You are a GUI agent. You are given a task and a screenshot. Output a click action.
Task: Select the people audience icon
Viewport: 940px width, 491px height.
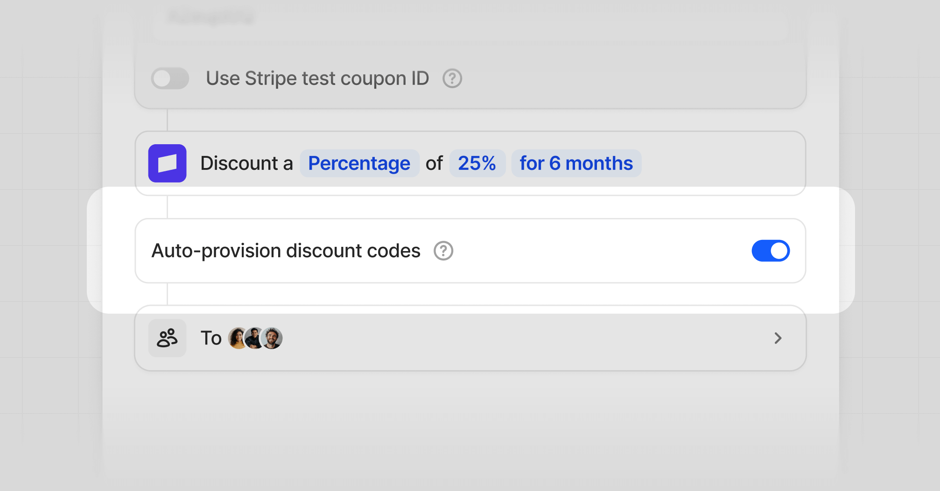point(167,339)
